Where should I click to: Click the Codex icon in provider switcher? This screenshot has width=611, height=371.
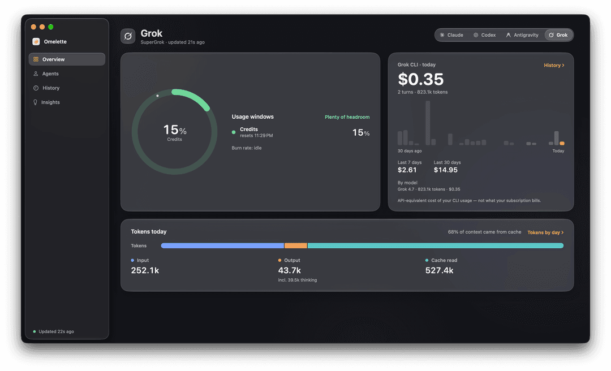click(x=476, y=35)
